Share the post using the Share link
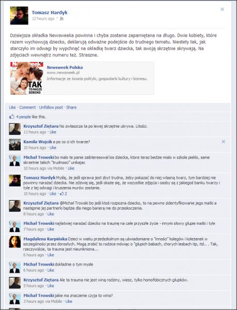 pyautogui.click(x=71, y=107)
